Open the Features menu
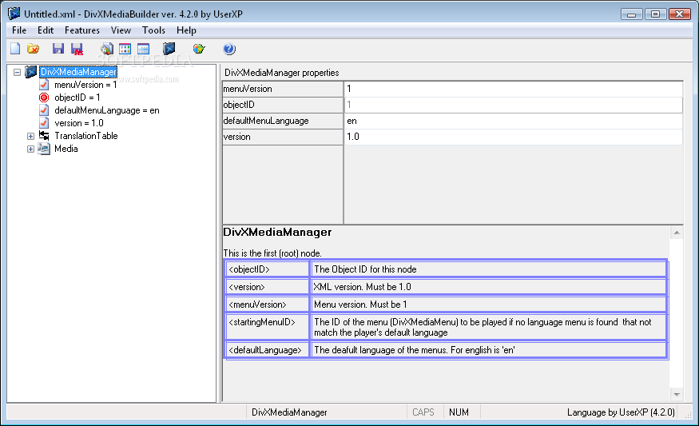 point(82,30)
